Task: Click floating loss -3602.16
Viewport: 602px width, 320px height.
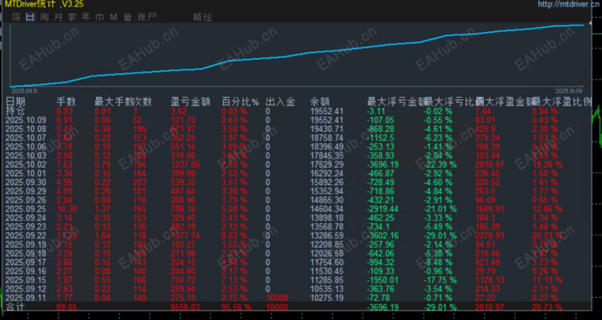Action: [x=383, y=235]
